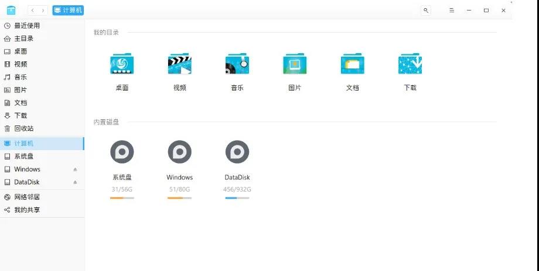Open the 视频 folder icon

(x=179, y=64)
